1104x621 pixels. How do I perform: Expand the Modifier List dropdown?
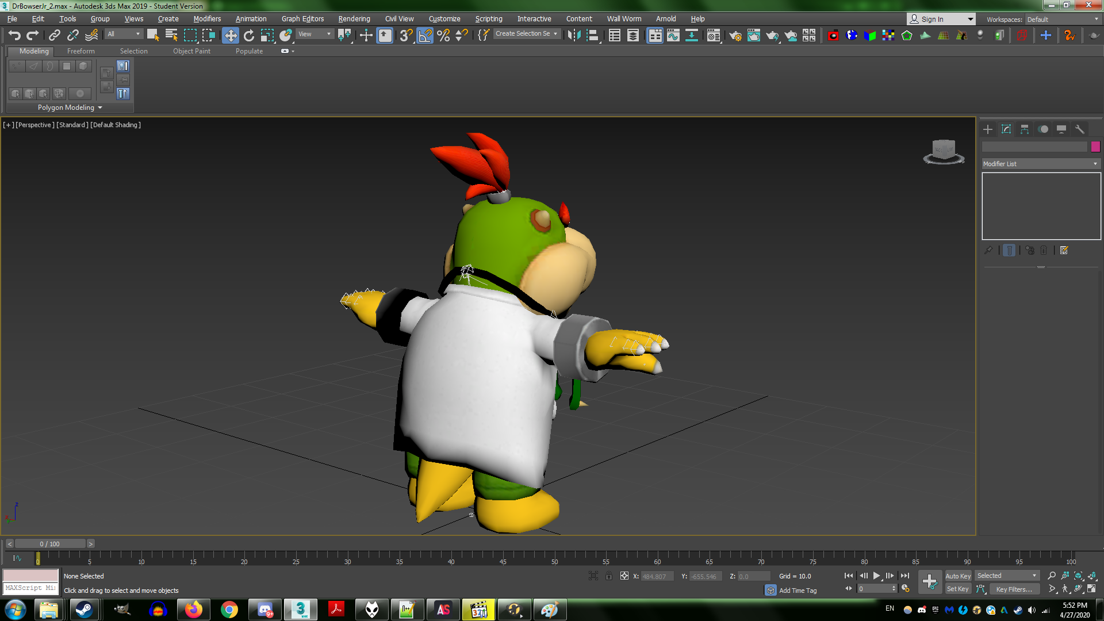point(1041,164)
